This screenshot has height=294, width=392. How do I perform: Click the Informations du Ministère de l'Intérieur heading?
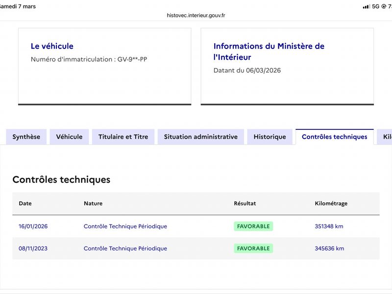point(269,51)
